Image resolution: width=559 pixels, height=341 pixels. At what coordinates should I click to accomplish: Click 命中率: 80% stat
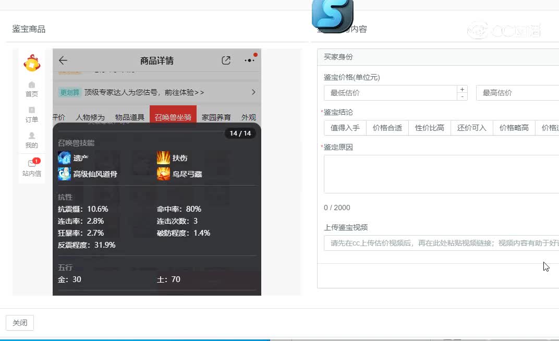coord(179,209)
